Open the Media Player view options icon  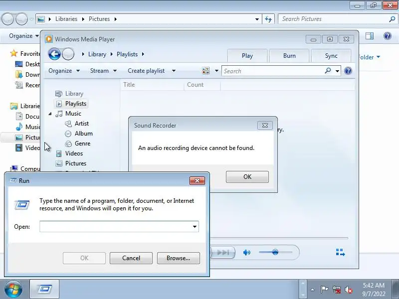tap(205, 71)
